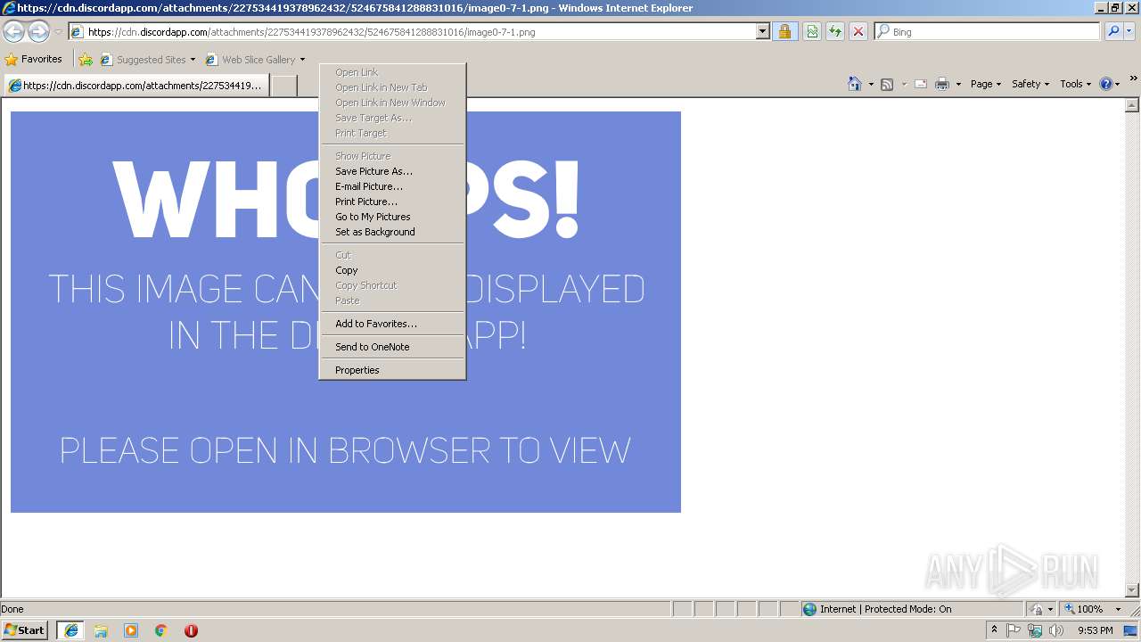
Task: Open the Page menu
Action: point(986,84)
